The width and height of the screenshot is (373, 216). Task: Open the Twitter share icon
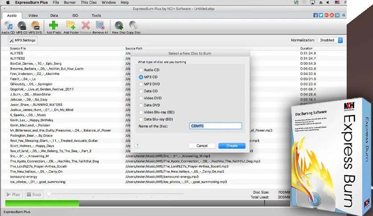[321, 15]
